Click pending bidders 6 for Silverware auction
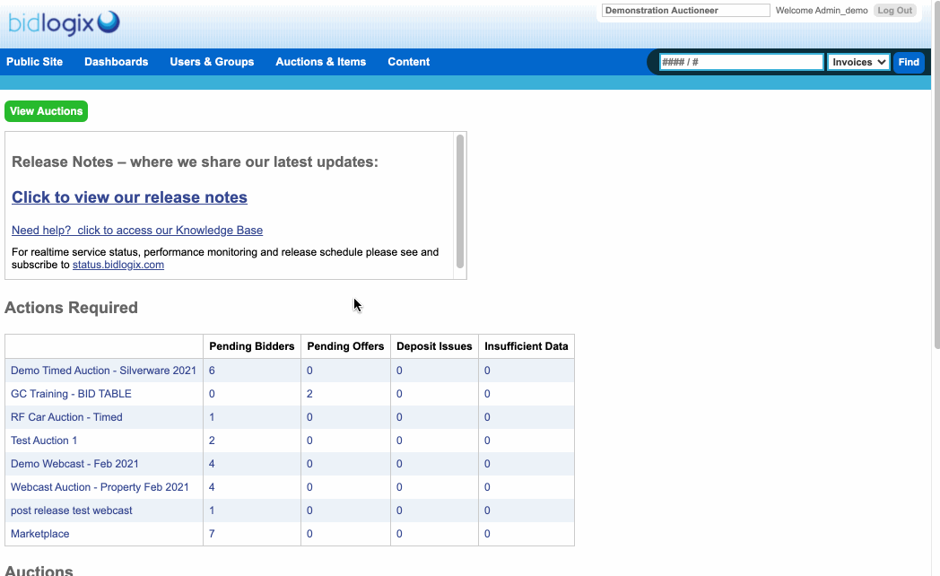The height and width of the screenshot is (576, 940). tap(212, 371)
